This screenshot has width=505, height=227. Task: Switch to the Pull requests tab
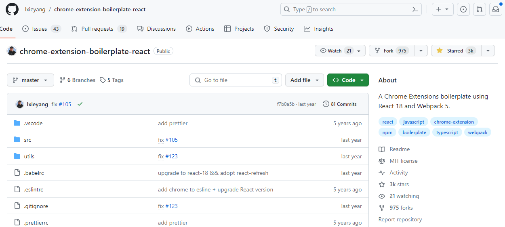(x=99, y=29)
